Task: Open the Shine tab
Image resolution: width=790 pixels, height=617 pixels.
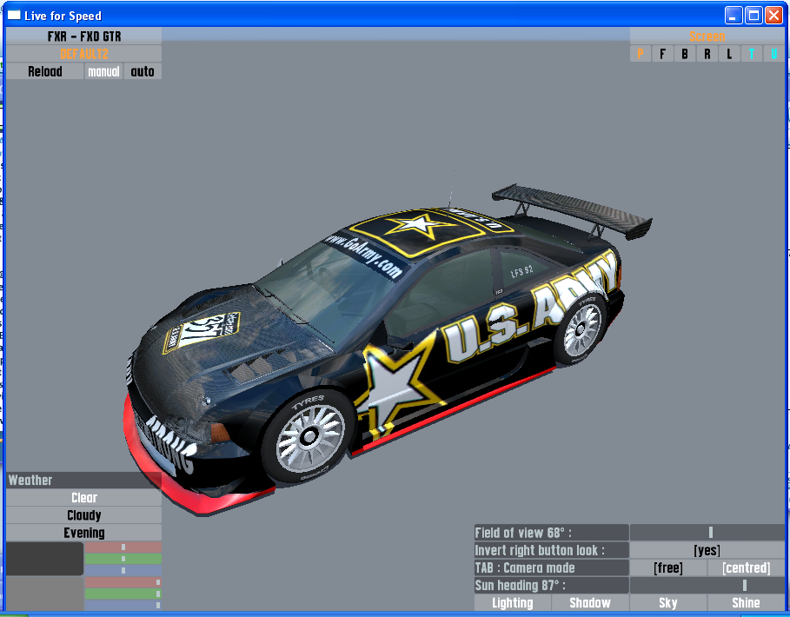Action: 747,603
